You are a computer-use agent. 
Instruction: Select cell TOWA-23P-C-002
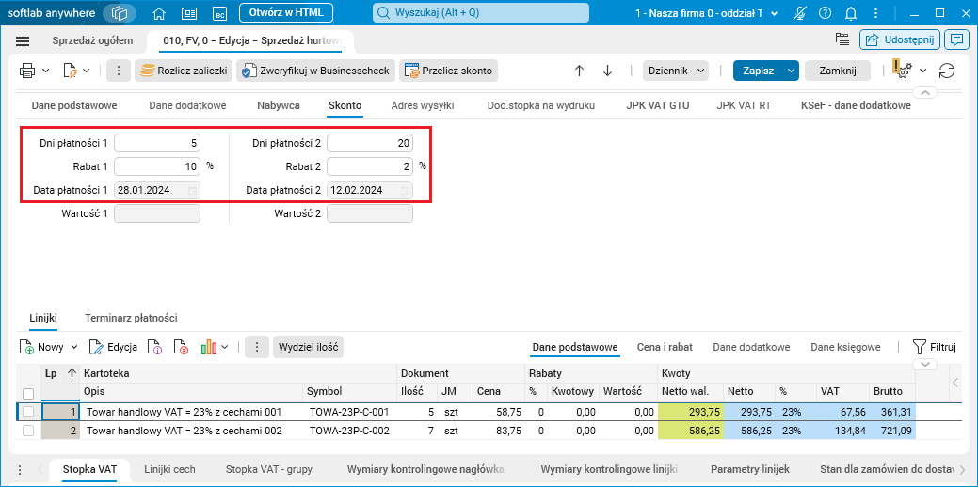tap(349, 431)
